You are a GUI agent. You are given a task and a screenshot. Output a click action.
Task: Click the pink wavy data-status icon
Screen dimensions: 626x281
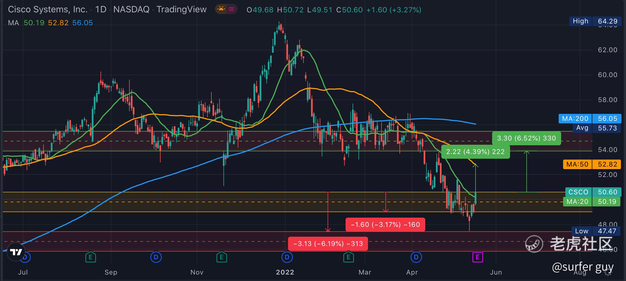231,10
